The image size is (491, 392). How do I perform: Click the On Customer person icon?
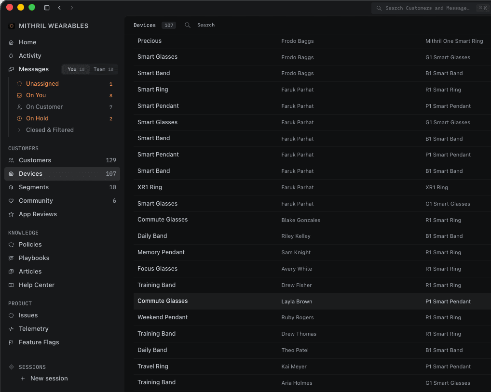pyautogui.click(x=19, y=107)
